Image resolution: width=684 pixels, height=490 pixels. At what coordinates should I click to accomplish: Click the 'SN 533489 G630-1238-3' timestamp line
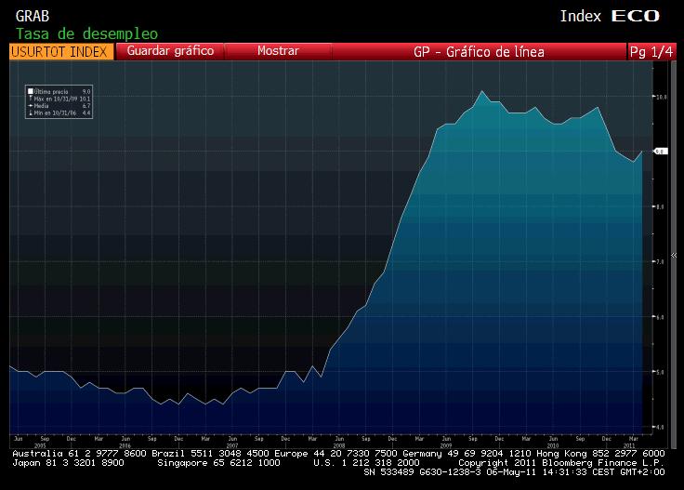click(514, 472)
